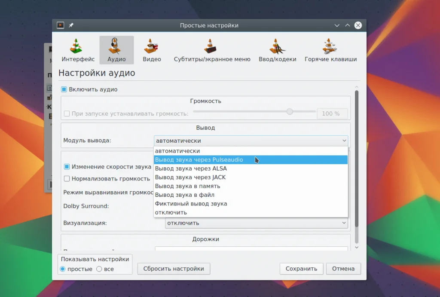Choose отключить in the output module list
440x297 pixels.
(251, 212)
